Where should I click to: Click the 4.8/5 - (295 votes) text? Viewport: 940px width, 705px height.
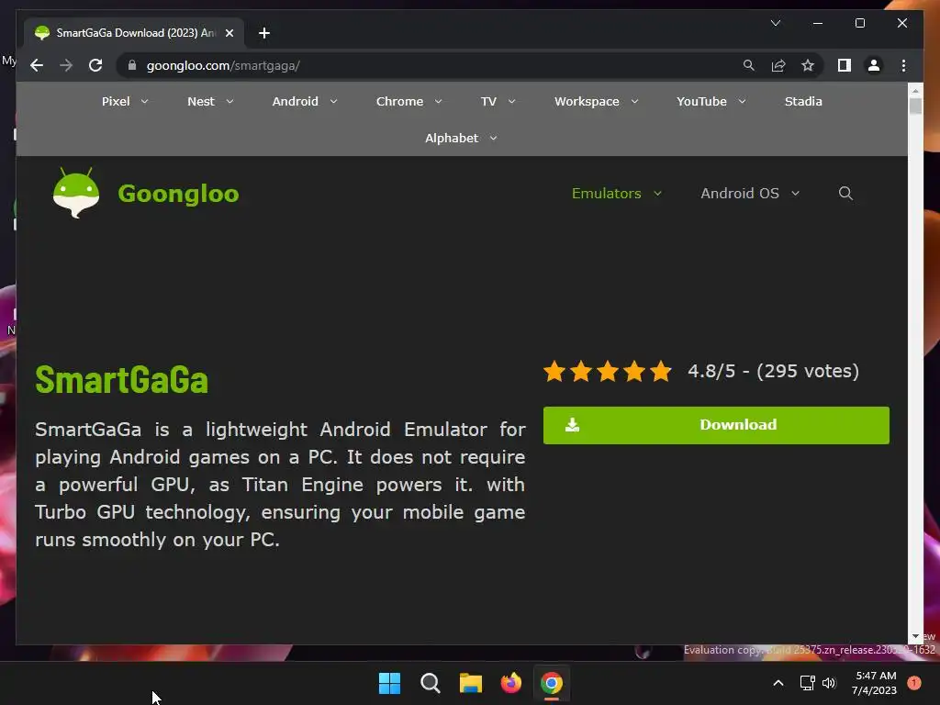pyautogui.click(x=773, y=371)
